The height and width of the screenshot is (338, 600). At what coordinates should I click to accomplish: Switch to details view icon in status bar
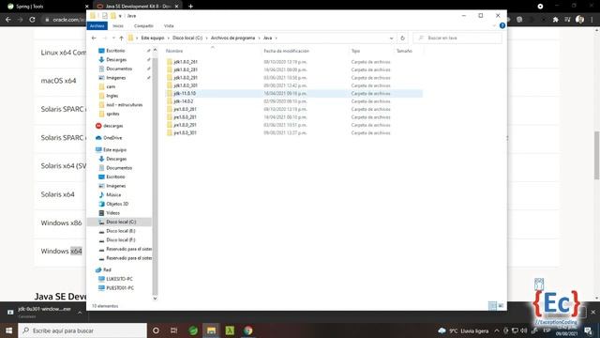click(x=492, y=305)
